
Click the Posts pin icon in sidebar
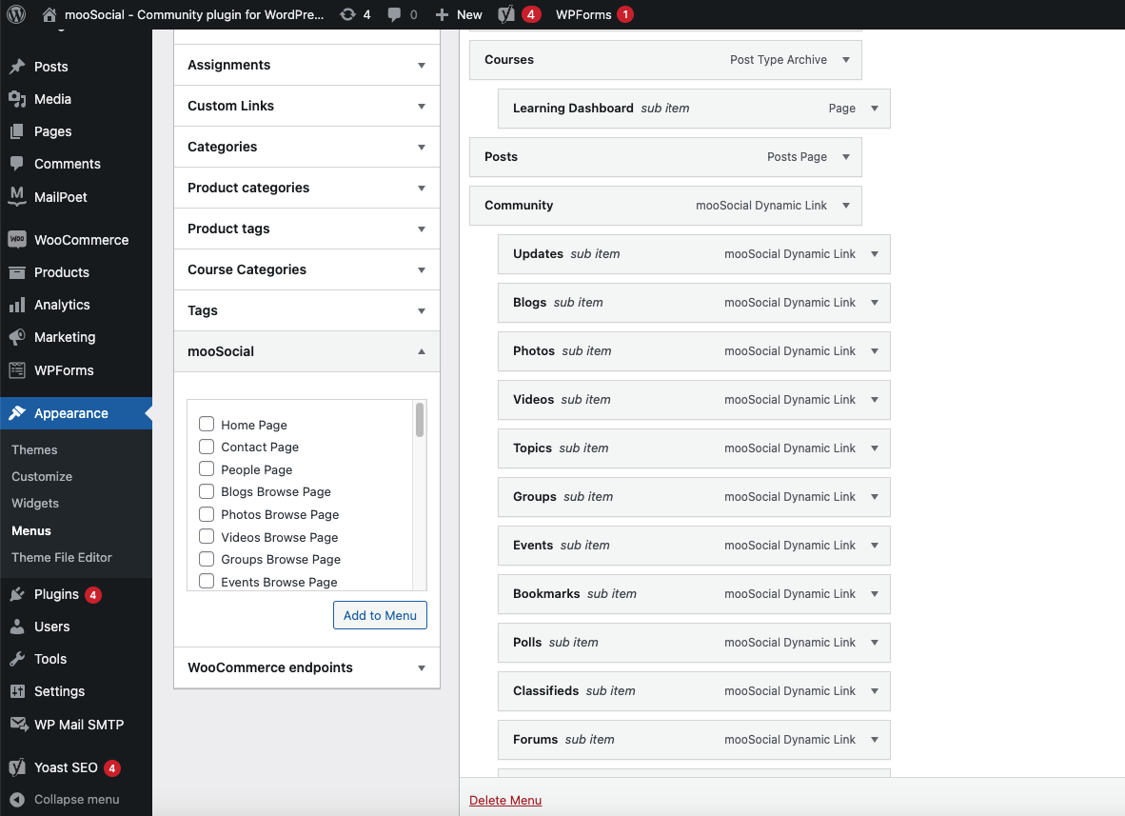(17, 67)
